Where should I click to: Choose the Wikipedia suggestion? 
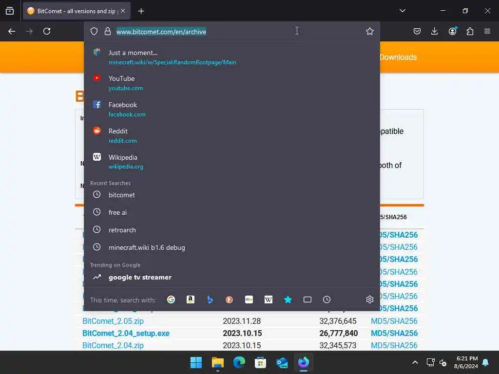click(231, 162)
